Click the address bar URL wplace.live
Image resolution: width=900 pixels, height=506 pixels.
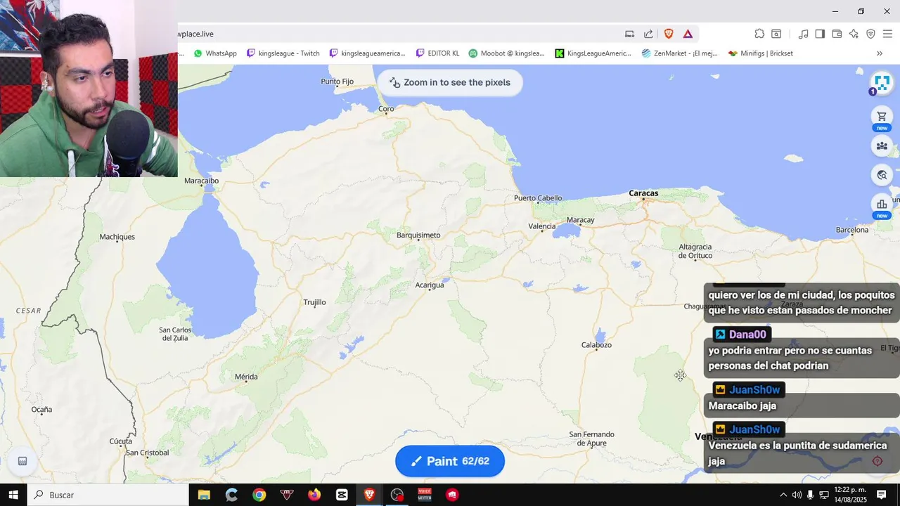196,34
